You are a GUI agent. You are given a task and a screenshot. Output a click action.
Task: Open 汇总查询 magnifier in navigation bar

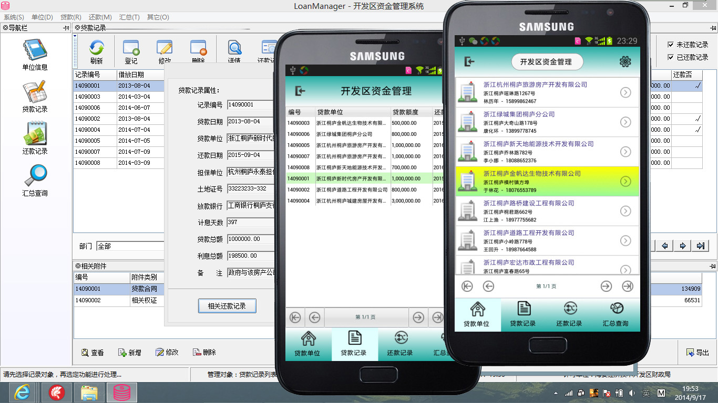35,181
